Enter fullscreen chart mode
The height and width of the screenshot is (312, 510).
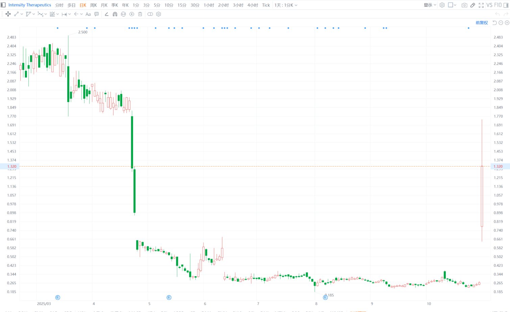tap(481, 5)
